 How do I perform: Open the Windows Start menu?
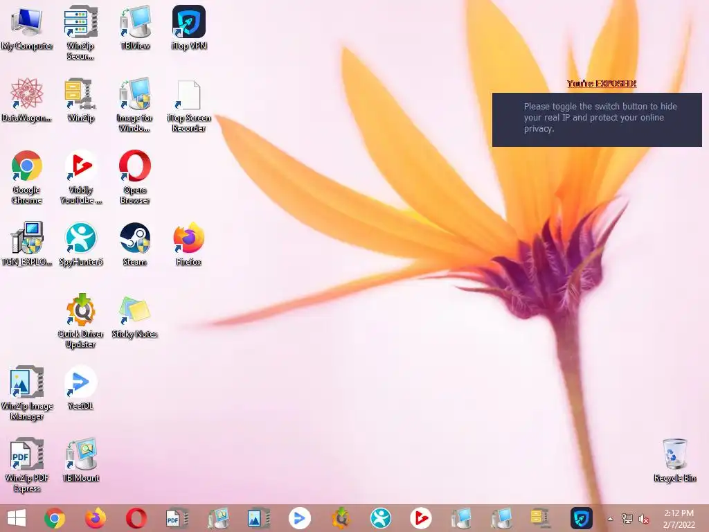pos(17,518)
